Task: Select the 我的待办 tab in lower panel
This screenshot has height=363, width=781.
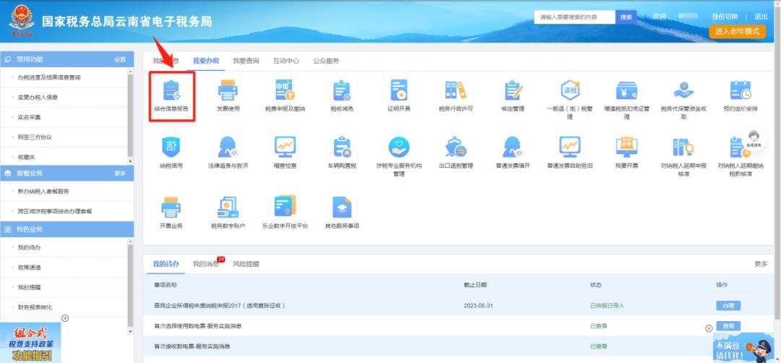Action: click(166, 264)
